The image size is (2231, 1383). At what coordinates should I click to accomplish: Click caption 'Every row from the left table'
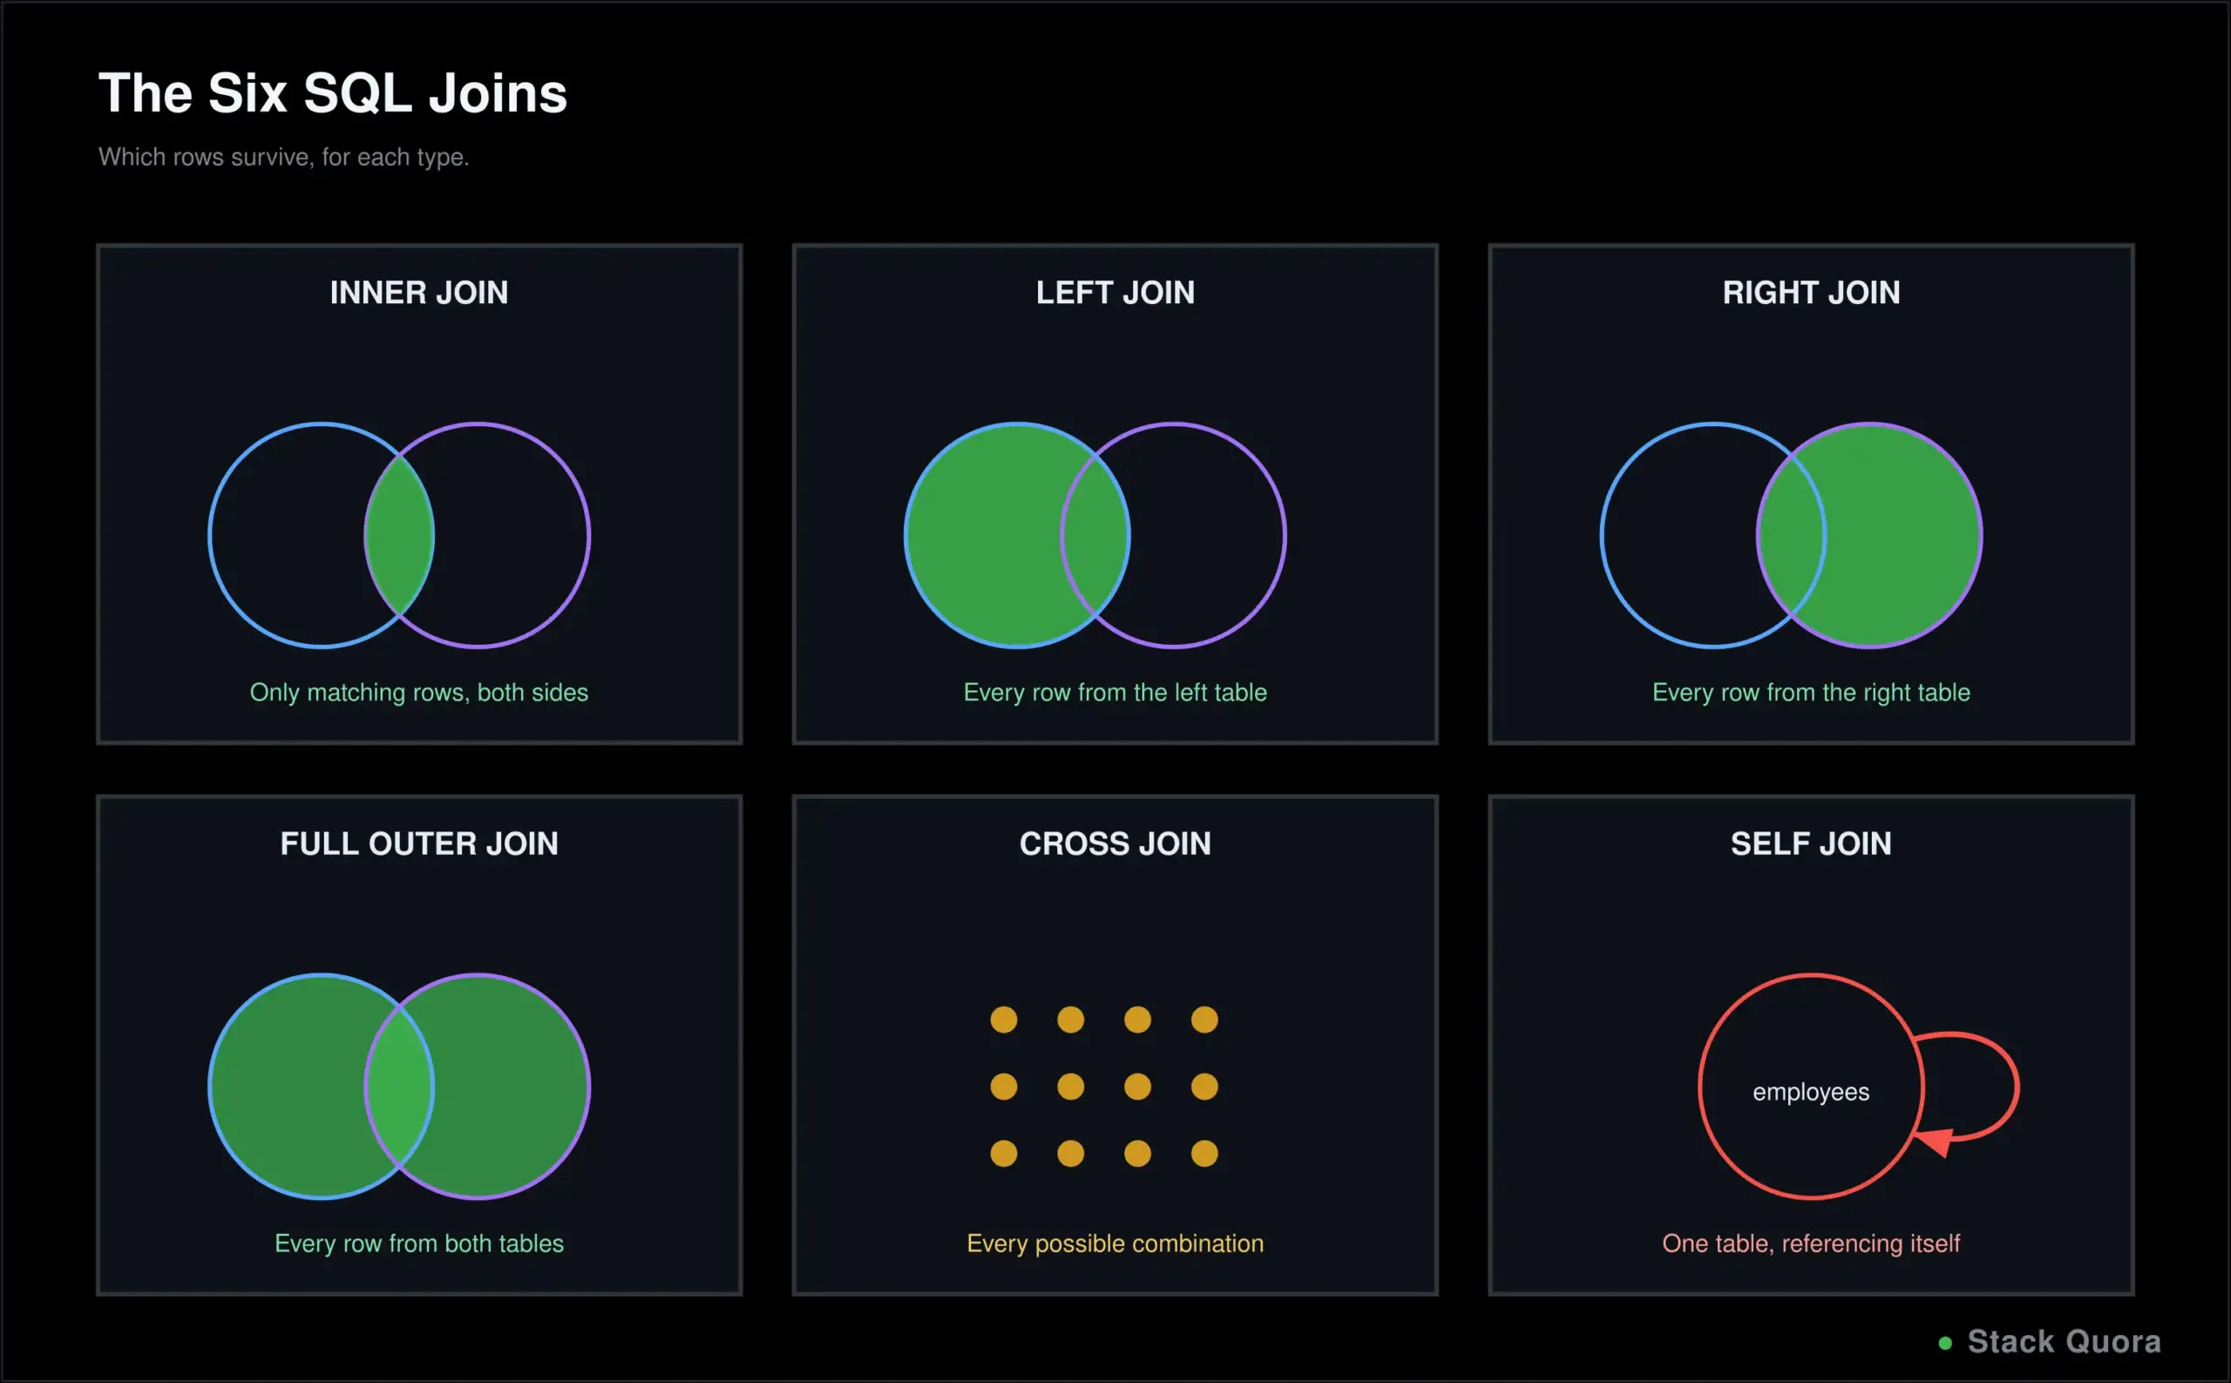[1115, 693]
